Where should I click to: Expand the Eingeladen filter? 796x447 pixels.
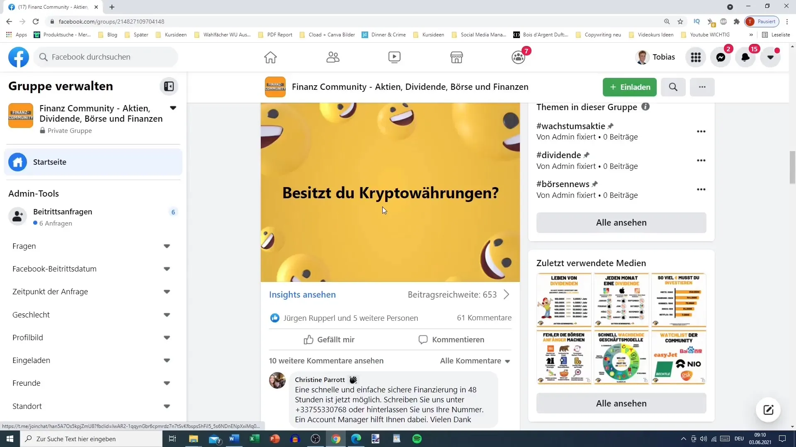click(x=167, y=360)
